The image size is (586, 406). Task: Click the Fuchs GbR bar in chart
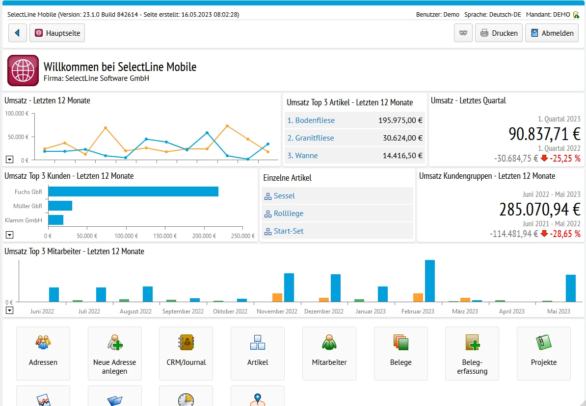(x=133, y=191)
